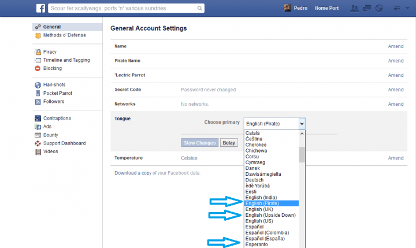Screen dimensions: 416x248
Task: Choose Chichewa language option
Action: (x=257, y=150)
